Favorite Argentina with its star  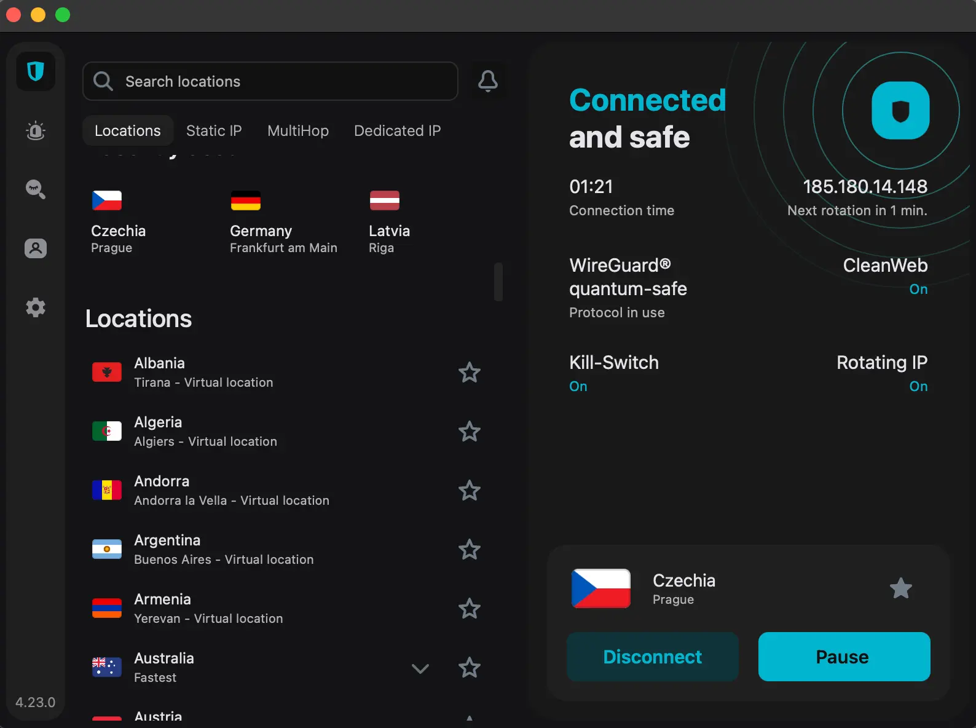click(470, 549)
